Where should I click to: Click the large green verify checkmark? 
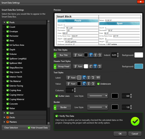click(x=135, y=121)
